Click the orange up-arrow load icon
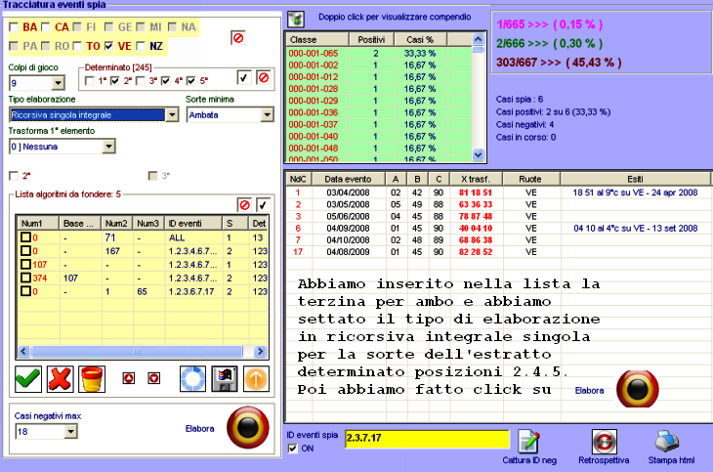This screenshot has width=713, height=472. [257, 378]
